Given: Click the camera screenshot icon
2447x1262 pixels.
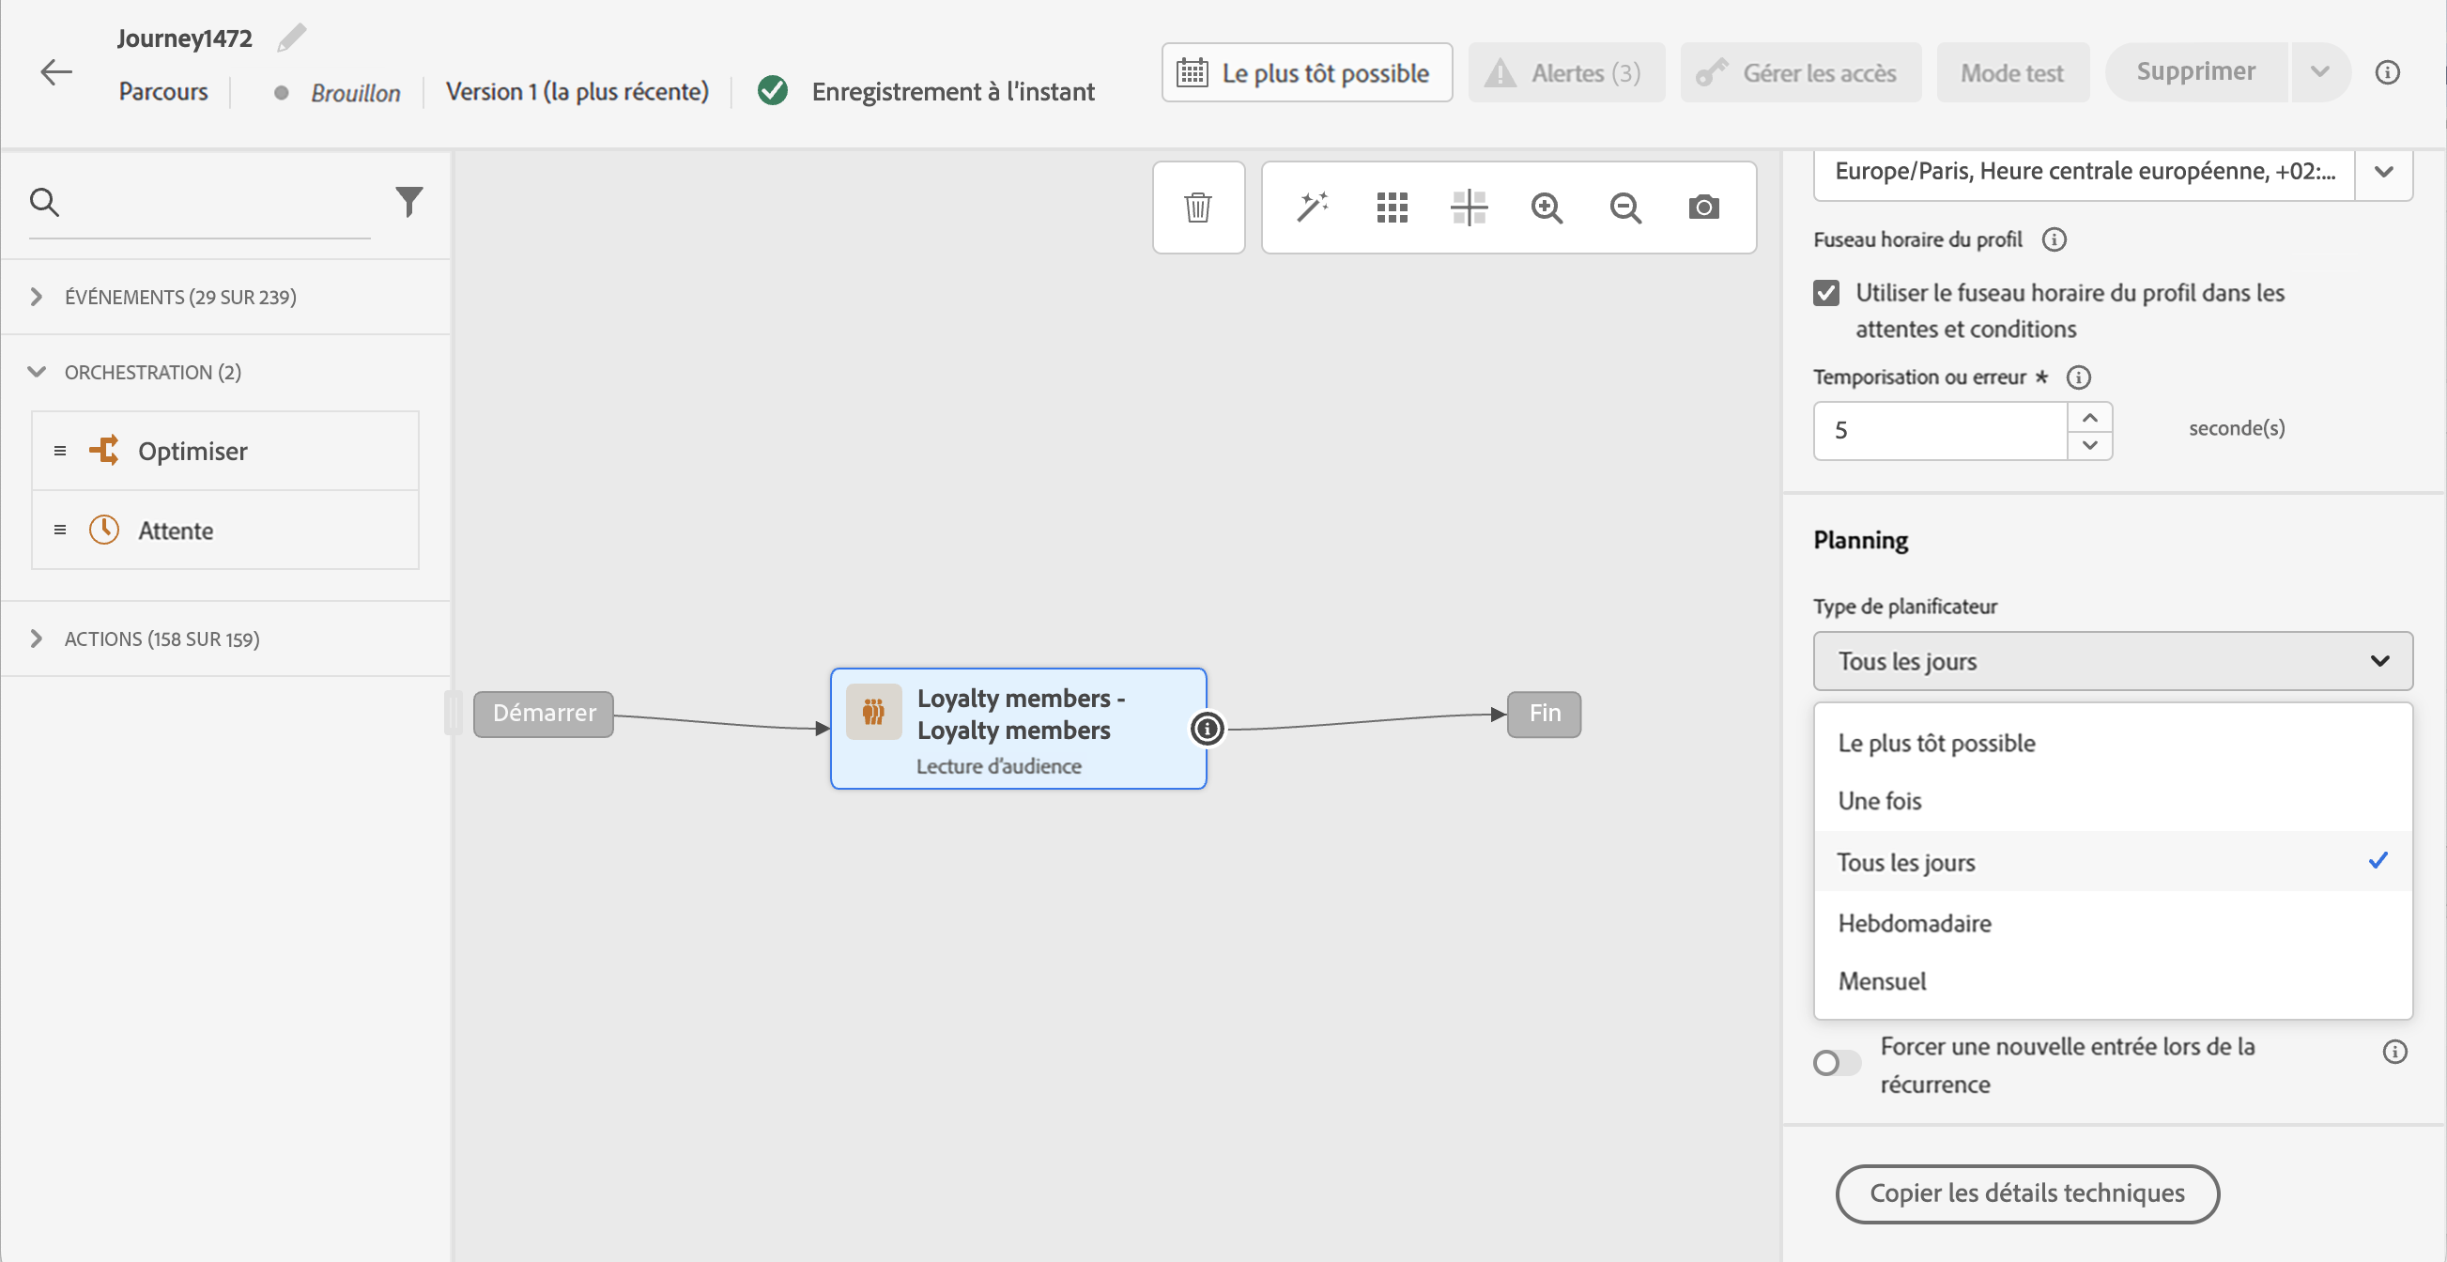Looking at the screenshot, I should click(1703, 207).
